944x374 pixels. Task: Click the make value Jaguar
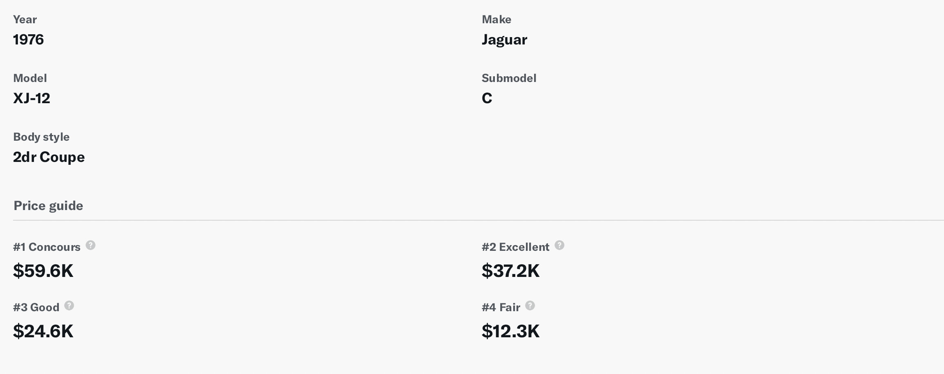click(504, 40)
